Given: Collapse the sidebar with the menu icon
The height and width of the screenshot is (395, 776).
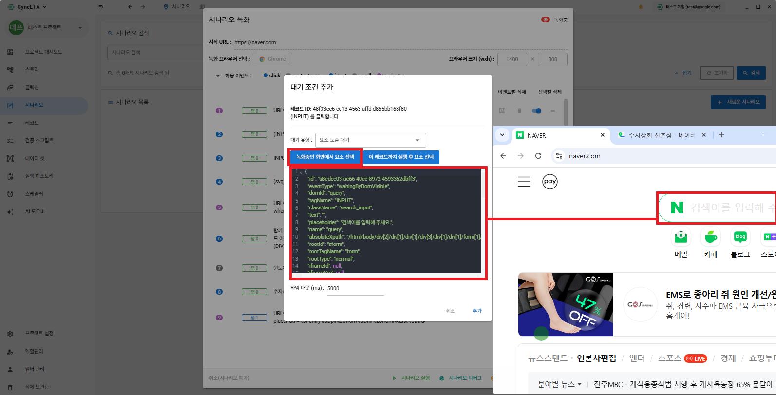Looking at the screenshot, I should click(101, 7).
